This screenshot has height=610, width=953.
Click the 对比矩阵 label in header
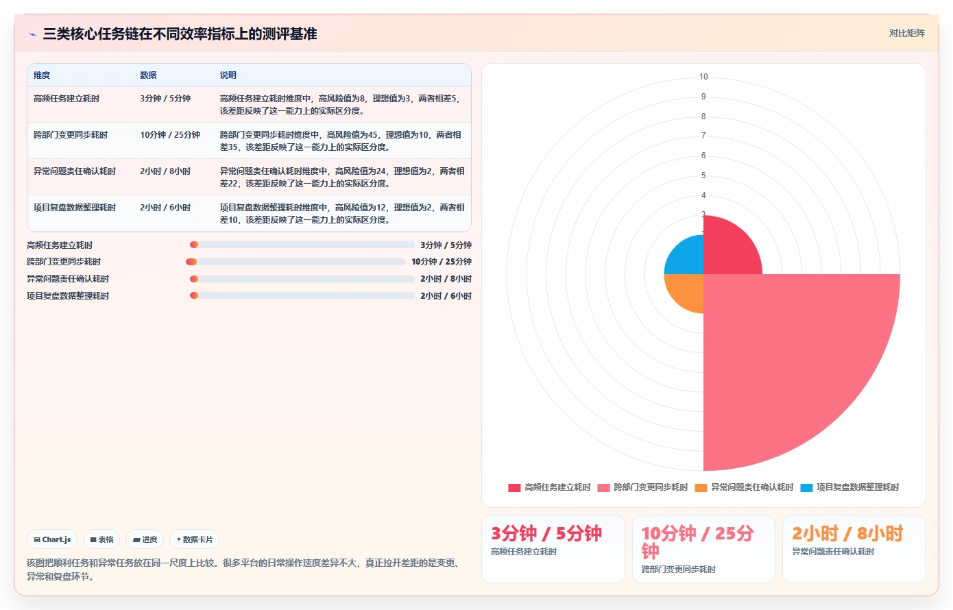pyautogui.click(x=906, y=33)
